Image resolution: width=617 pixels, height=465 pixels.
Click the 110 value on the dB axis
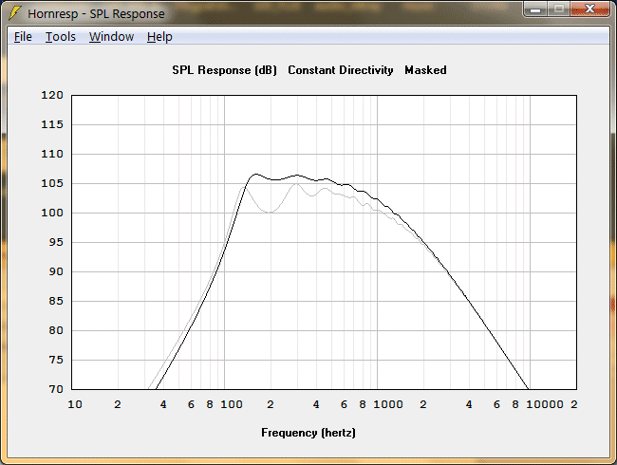52,154
